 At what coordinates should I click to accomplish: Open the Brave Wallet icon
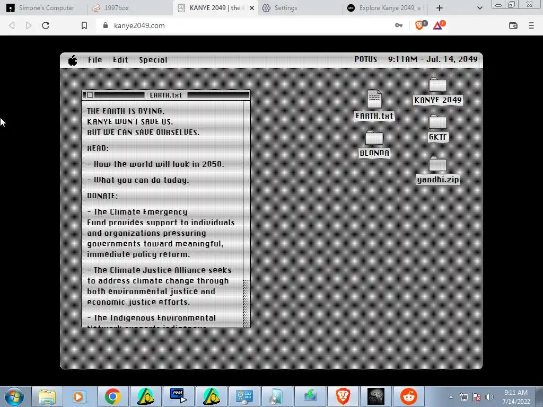click(513, 25)
